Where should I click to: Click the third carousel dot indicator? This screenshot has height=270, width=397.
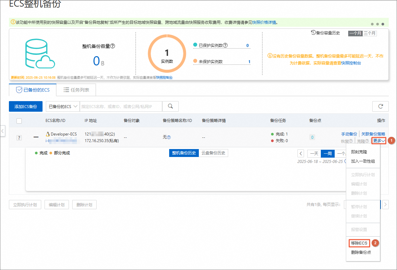pos(383,24)
